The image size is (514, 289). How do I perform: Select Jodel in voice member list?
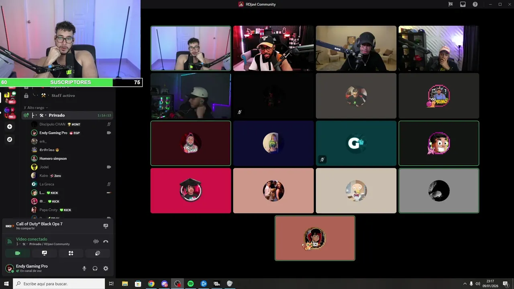(71, 167)
